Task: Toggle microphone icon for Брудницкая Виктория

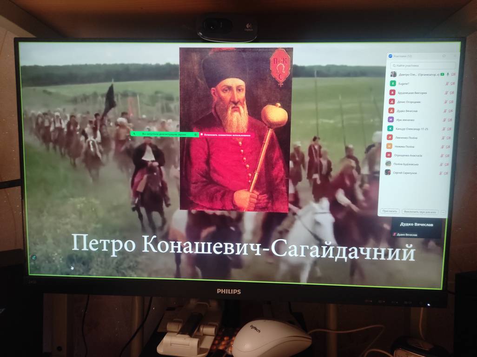Action: [446, 93]
